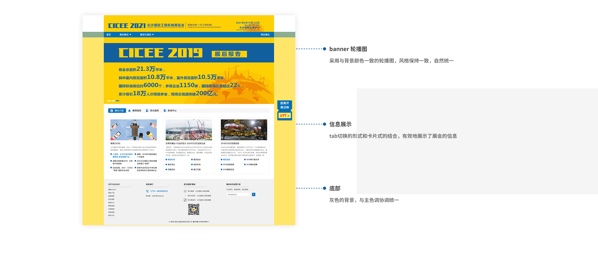Click the document icon on 展会介绍 tab
The height and width of the screenshot is (280, 598).
[112, 110]
